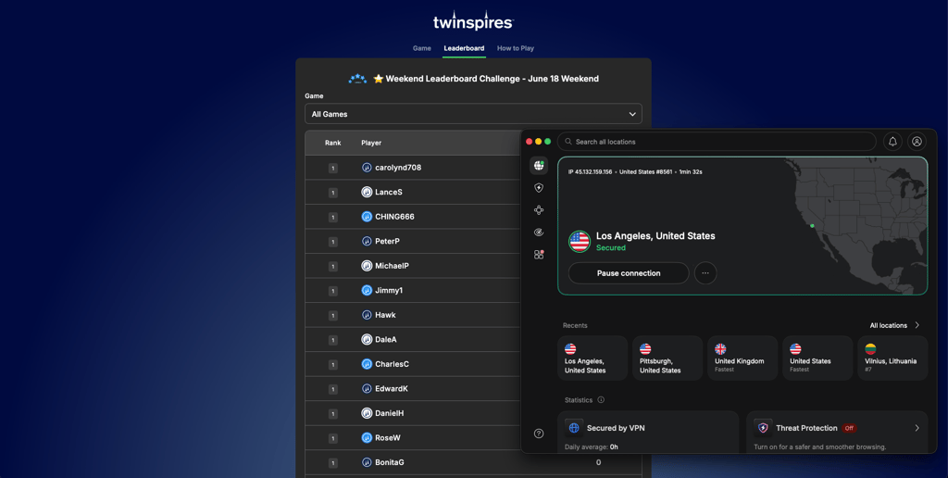Viewport: 948px width, 478px height.
Task: Expand the All Games dropdown
Action: coord(473,114)
